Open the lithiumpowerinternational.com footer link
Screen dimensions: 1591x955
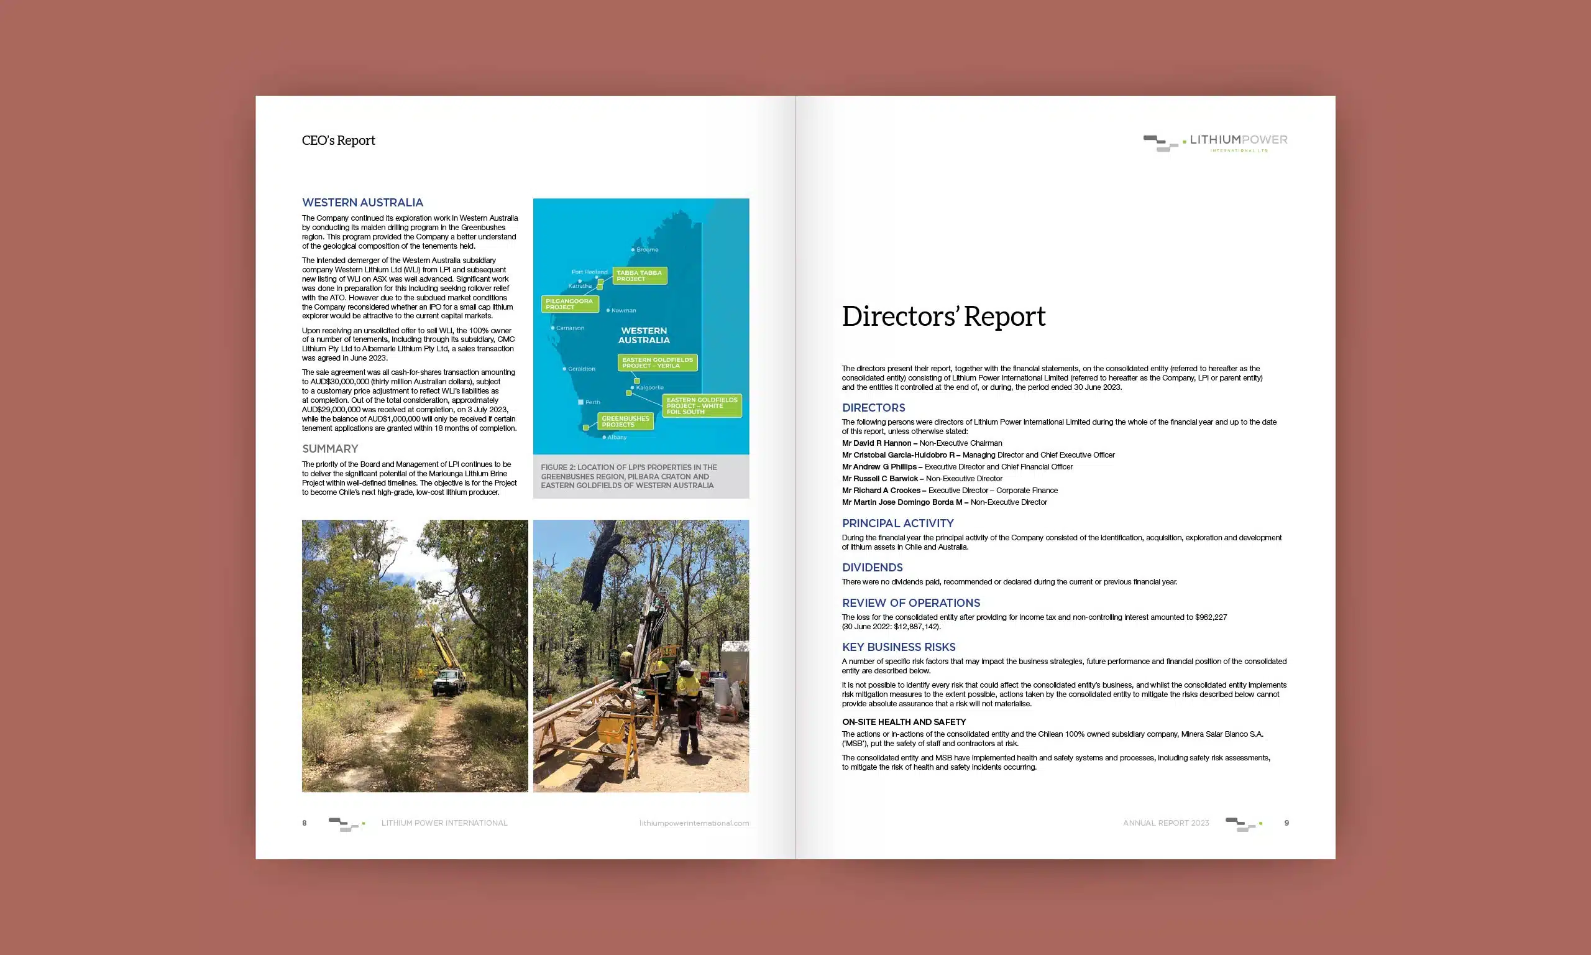pos(694,823)
